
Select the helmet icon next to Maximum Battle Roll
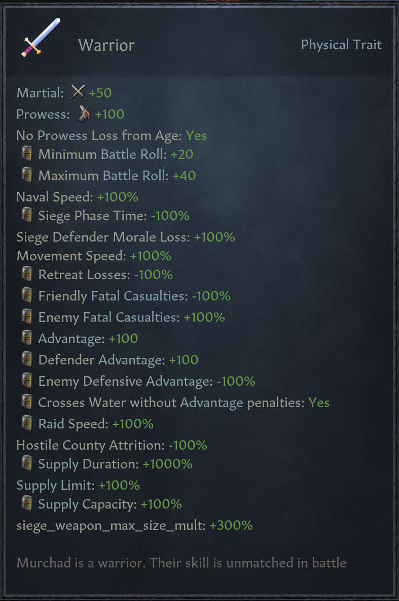coord(27,174)
